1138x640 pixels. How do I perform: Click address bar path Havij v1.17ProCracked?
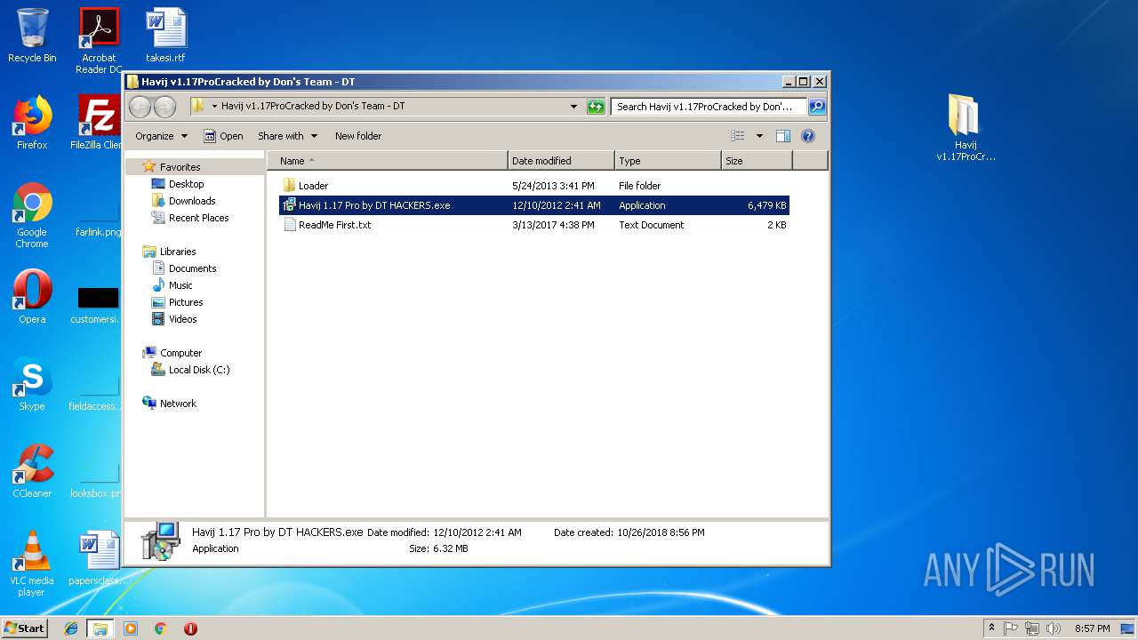[313, 107]
